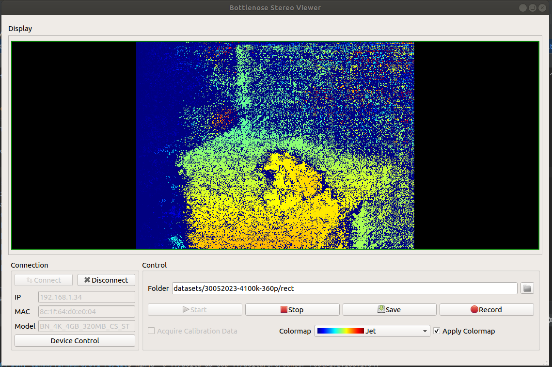Minimize the Bottlenose Stereo Viewer window
Image resolution: width=552 pixels, height=367 pixels.
click(x=523, y=8)
